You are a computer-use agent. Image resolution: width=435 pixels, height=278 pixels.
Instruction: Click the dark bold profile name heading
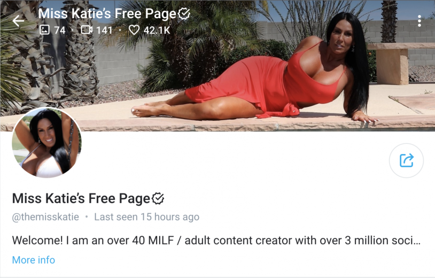point(81,199)
